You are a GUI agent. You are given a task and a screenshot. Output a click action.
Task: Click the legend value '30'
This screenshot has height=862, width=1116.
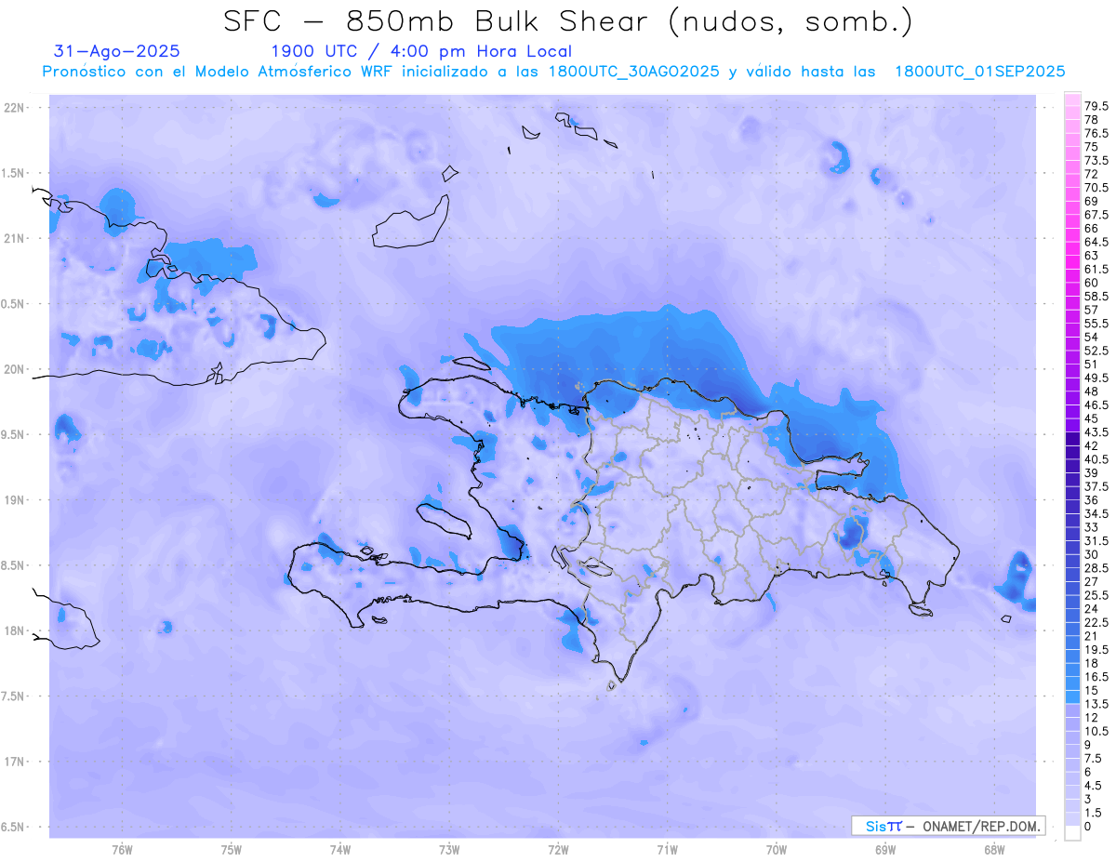point(1091,554)
